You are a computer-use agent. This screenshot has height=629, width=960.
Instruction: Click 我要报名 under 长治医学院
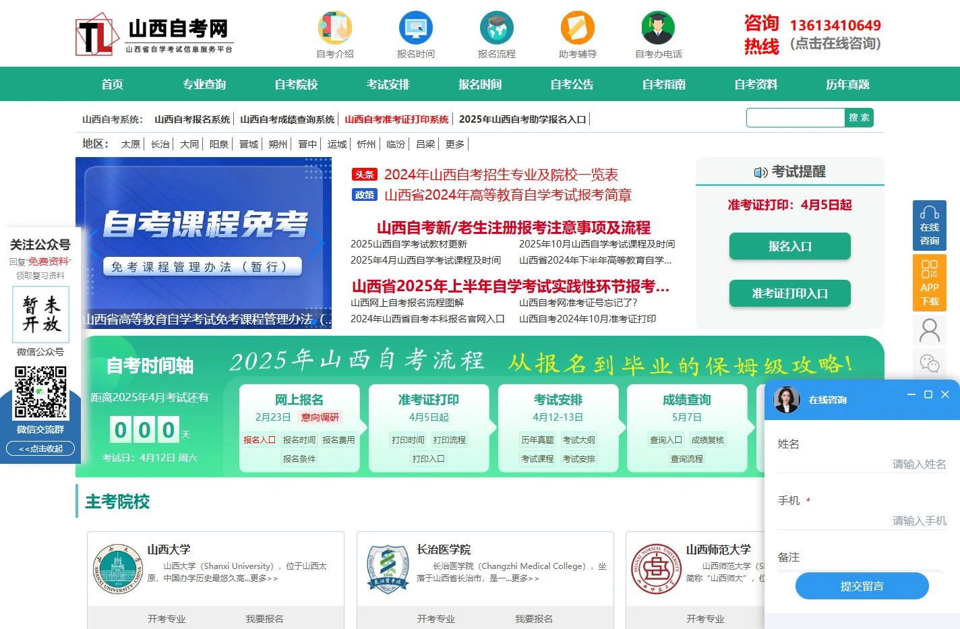(x=534, y=619)
